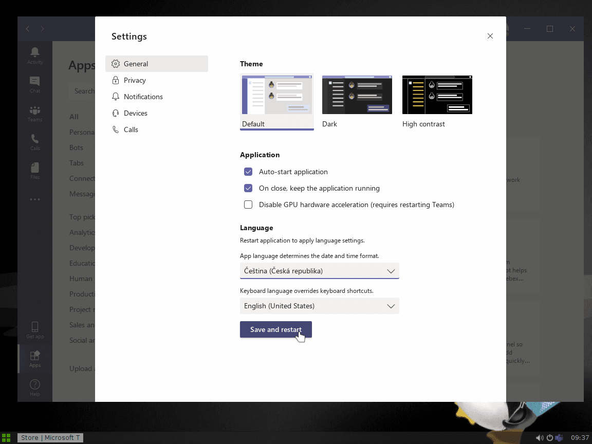Click the Save and restart button
The width and height of the screenshot is (592, 444).
click(x=276, y=329)
